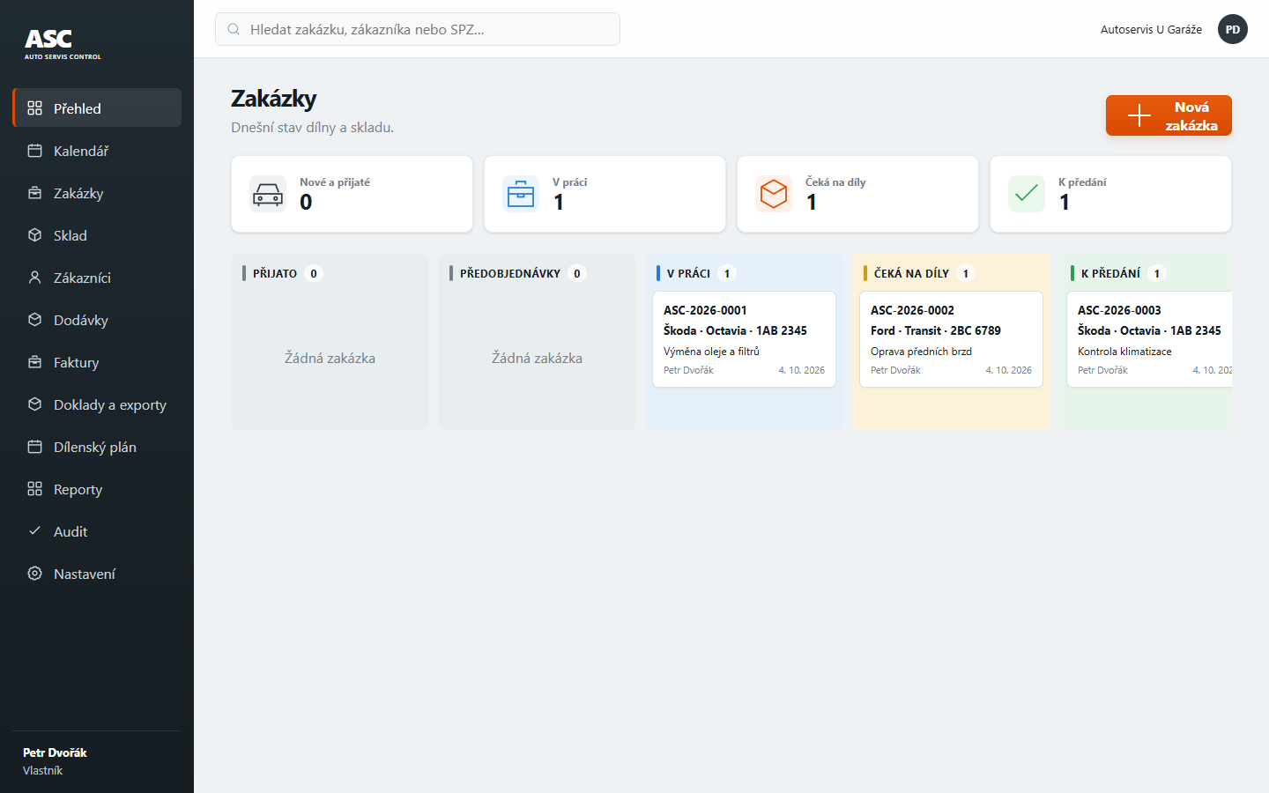The image size is (1269, 793).
Task: Open order card ASC-2026-0003
Action: tap(1149, 339)
